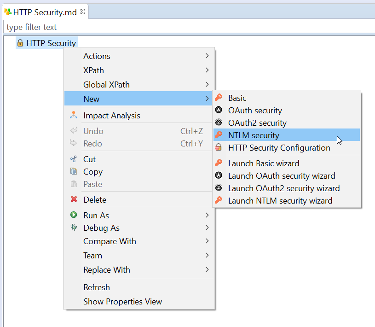Click the OAuth2 security circular 2 icon
The image size is (375, 327).
219,123
